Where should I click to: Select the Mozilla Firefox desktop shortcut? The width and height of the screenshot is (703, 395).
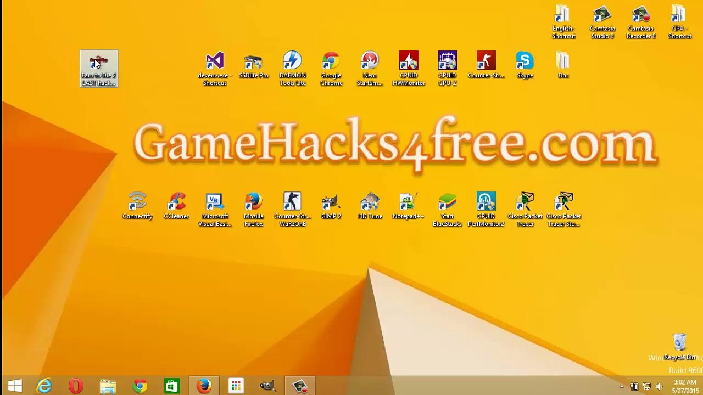pos(254,210)
